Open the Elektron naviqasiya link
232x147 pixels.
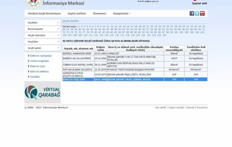(41, 56)
